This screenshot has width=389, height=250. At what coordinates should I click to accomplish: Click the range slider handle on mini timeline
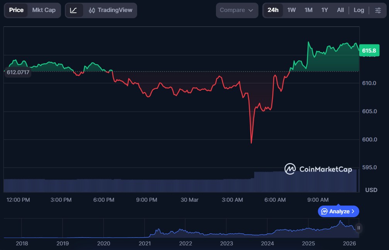[x=359, y=228]
